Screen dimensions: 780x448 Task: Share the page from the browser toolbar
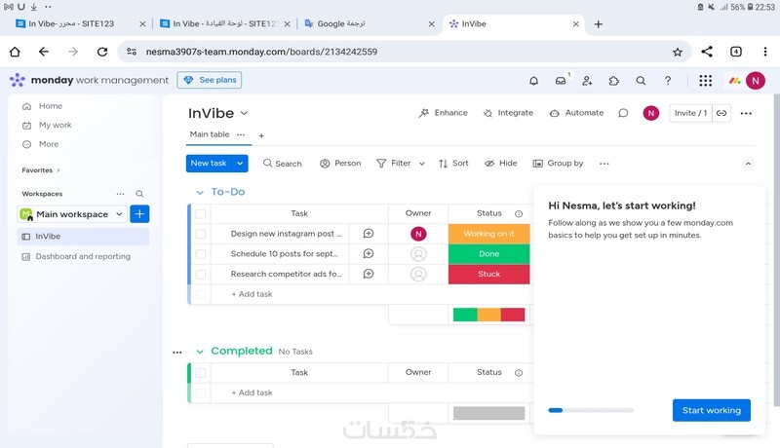click(706, 52)
